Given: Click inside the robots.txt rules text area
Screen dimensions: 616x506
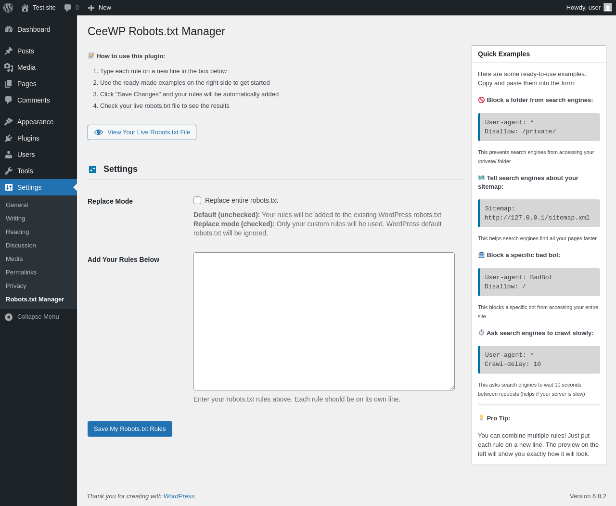Looking at the screenshot, I should coord(324,321).
